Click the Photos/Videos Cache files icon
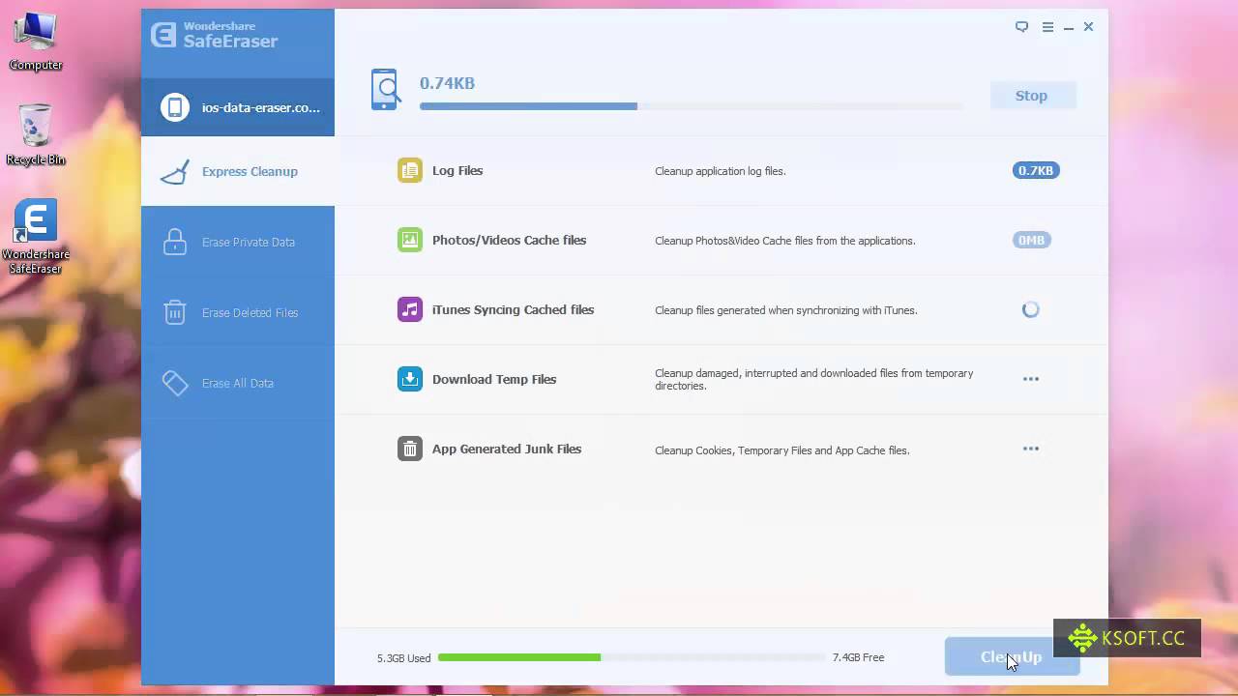 click(410, 240)
